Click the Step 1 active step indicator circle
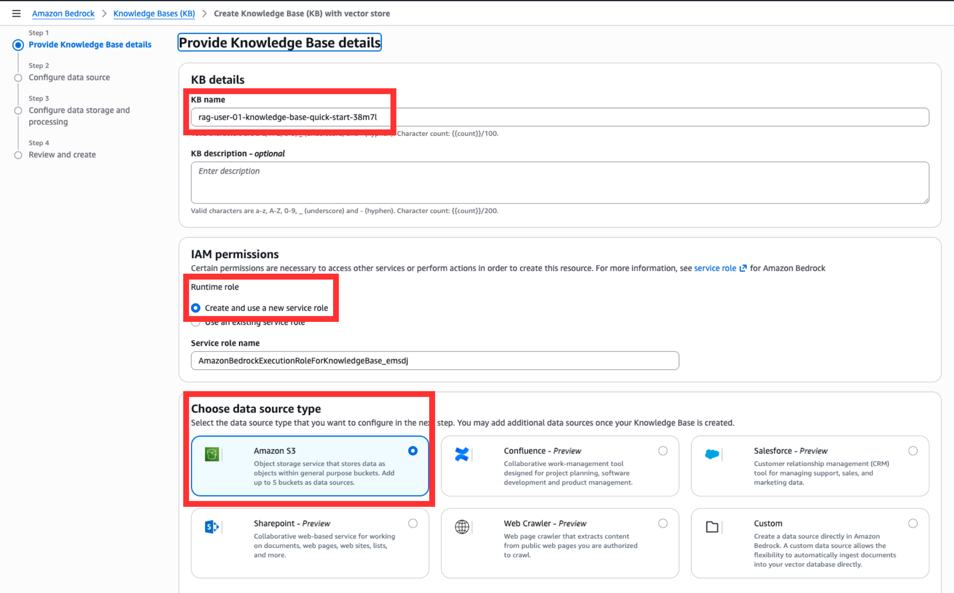The height and width of the screenshot is (593, 954). pyautogui.click(x=18, y=45)
